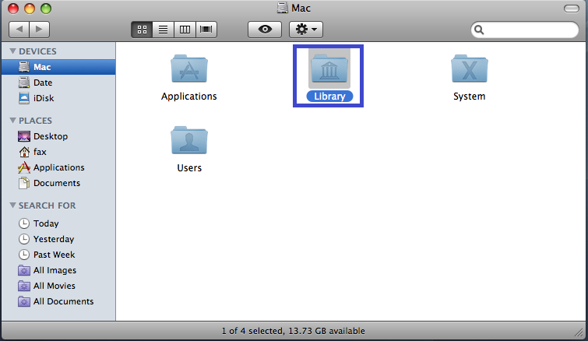Show files from Today

[58, 223]
